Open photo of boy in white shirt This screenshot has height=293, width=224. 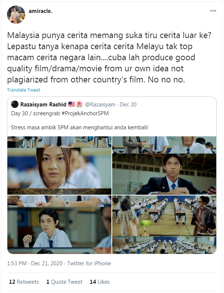point(59,225)
